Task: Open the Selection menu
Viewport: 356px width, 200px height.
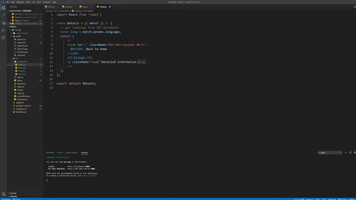Action: click(20, 2)
